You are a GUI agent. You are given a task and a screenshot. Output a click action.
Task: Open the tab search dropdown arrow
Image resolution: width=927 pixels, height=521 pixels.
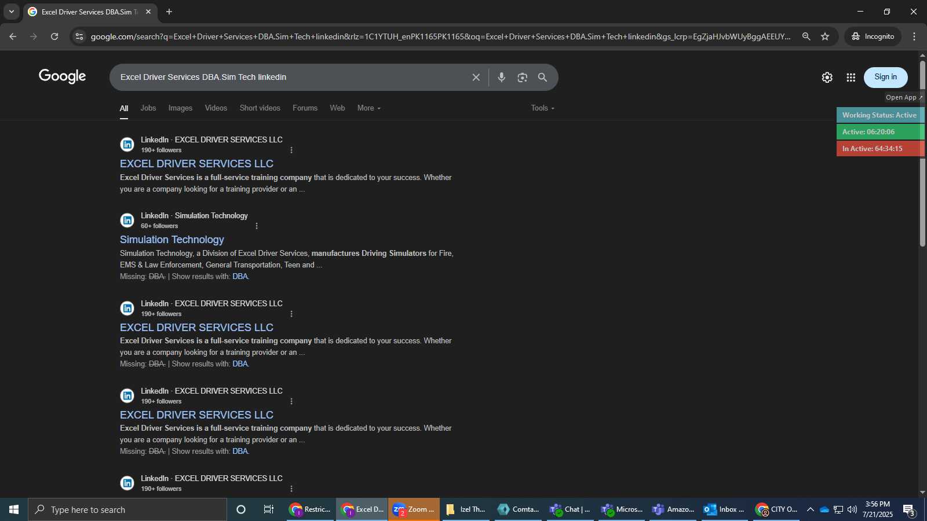pyautogui.click(x=12, y=12)
